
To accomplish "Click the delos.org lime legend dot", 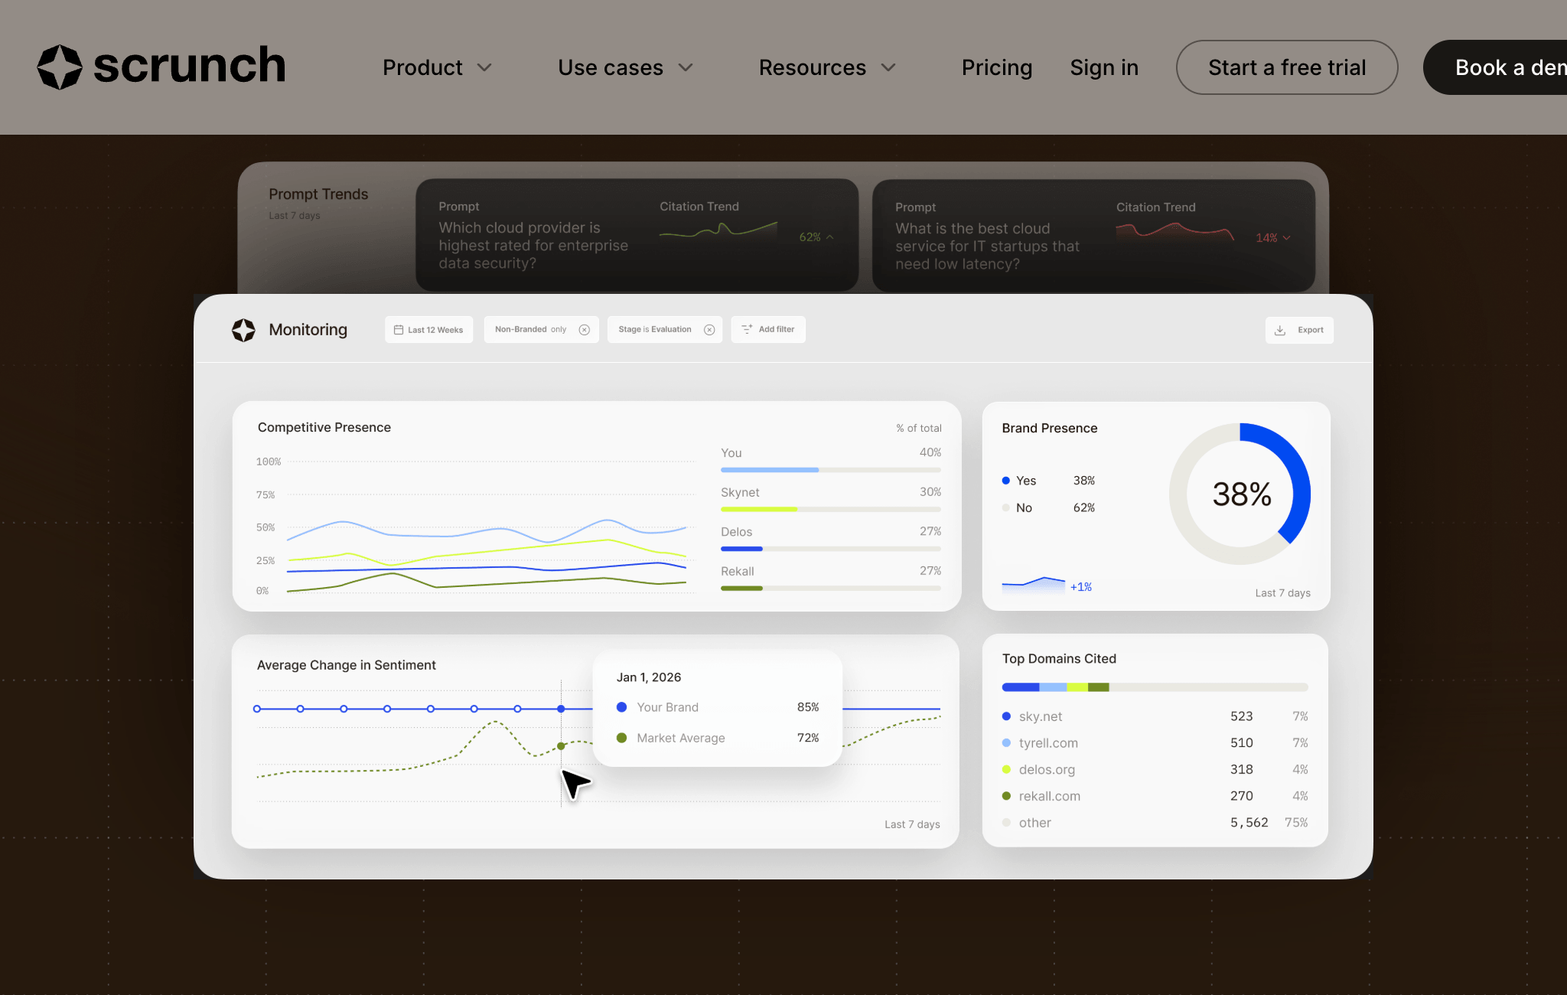I will click(1006, 769).
